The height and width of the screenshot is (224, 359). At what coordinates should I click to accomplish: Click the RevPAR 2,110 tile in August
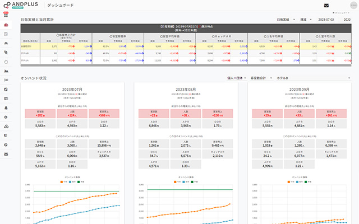tap(218, 154)
